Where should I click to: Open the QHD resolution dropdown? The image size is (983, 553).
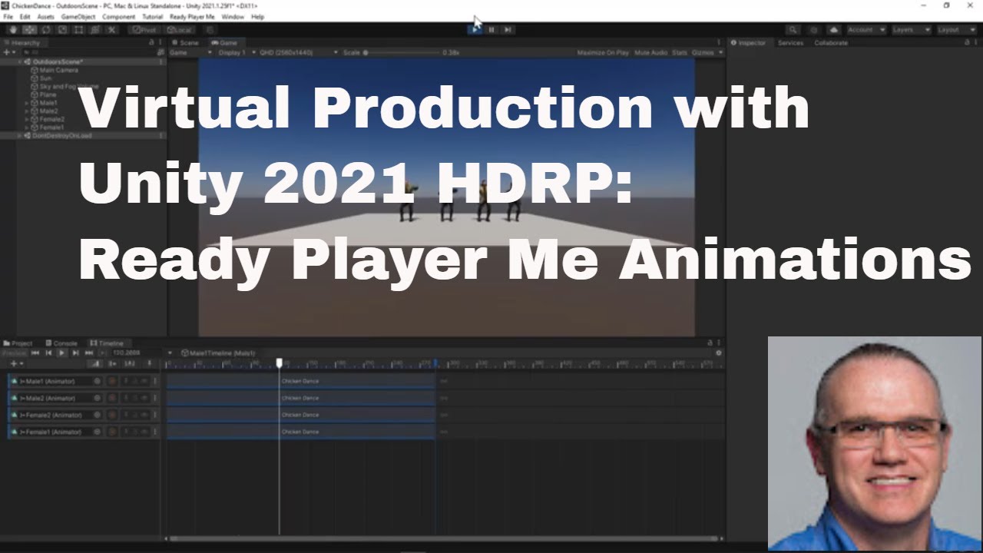point(298,52)
